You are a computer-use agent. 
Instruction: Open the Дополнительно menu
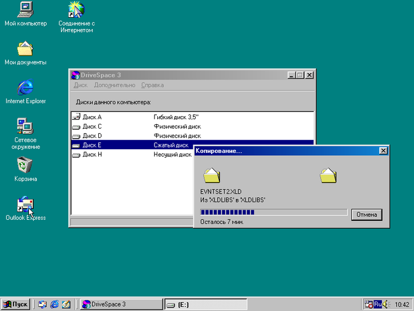pos(115,85)
